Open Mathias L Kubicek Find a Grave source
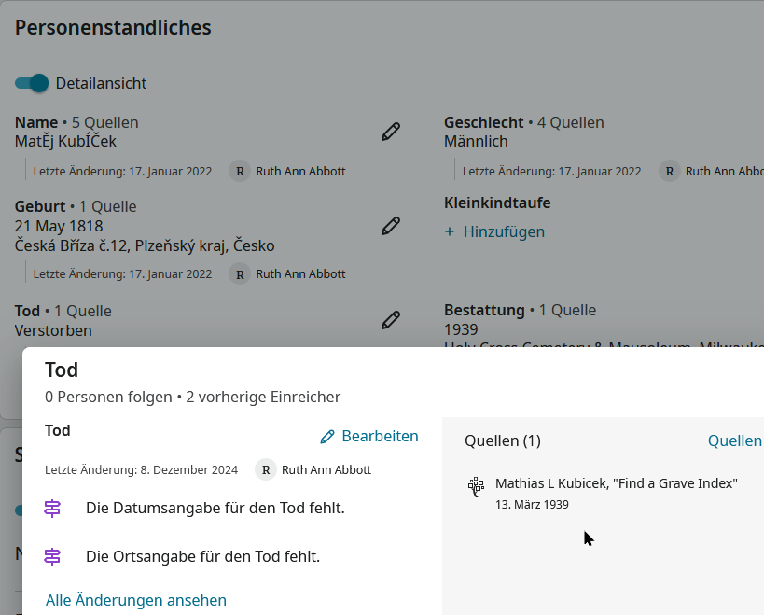 point(616,483)
